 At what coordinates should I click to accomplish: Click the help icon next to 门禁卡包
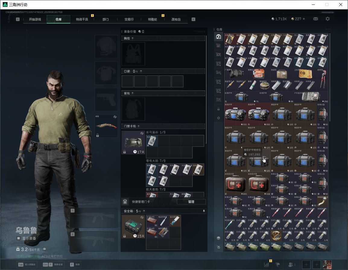pos(138,126)
